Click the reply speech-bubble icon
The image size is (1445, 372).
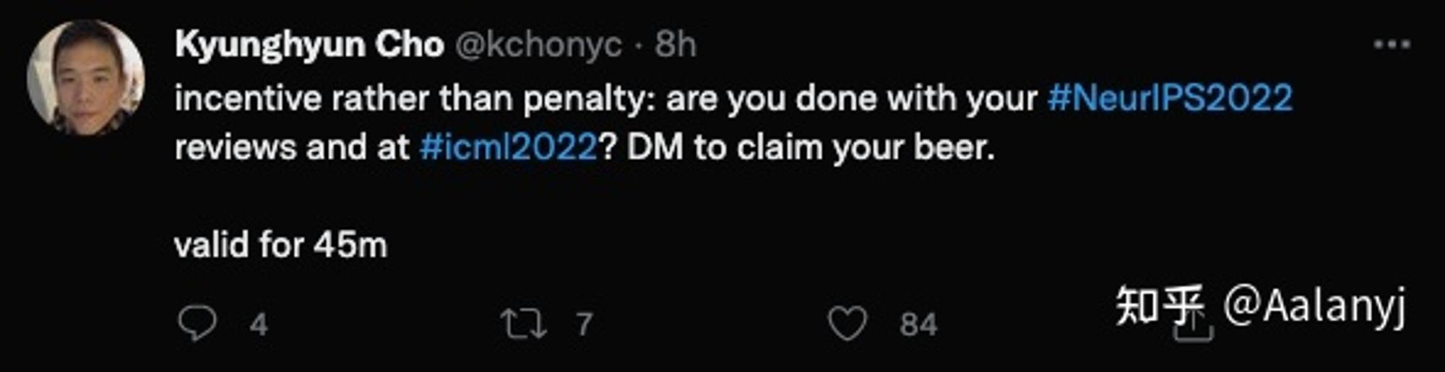[x=197, y=323]
